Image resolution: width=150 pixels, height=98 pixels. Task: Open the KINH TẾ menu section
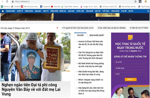46,11
